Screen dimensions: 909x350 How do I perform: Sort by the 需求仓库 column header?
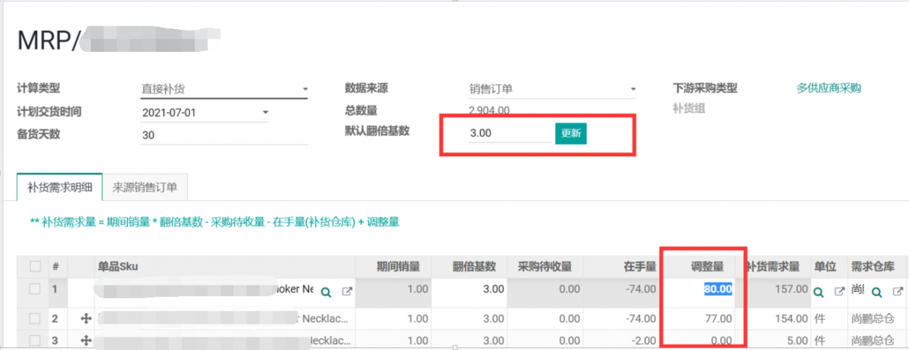[872, 266]
